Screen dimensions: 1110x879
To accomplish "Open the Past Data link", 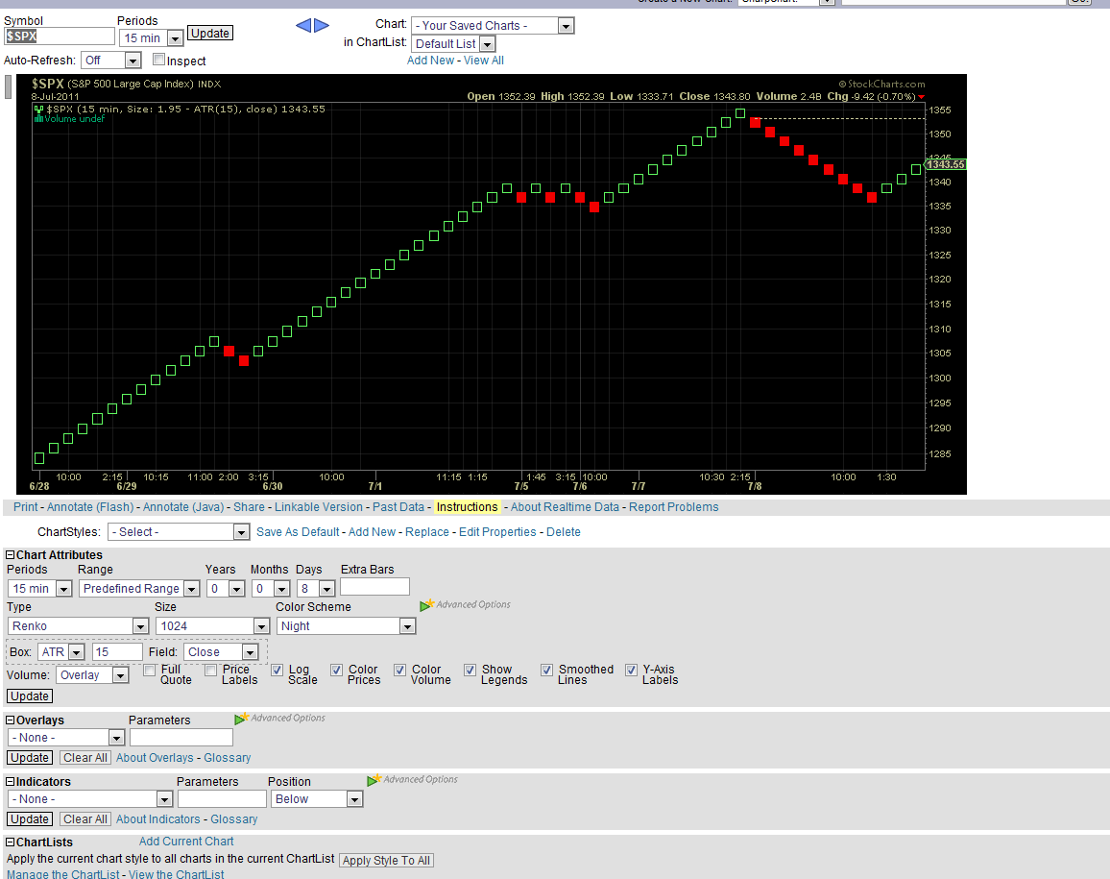I will coord(398,507).
